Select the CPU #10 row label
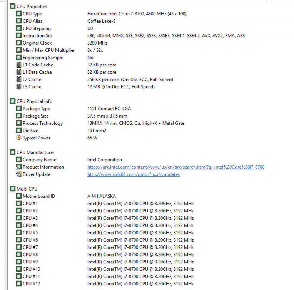 pyautogui.click(x=31, y=269)
